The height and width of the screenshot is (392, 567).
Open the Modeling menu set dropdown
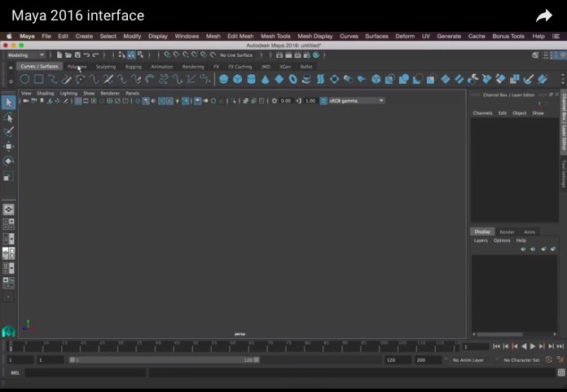26,55
